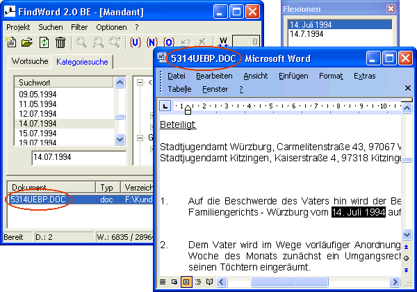Click the Word vertical scrollbar thumb
Image resolution: width=417 pixels, height=292 pixels.
click(x=407, y=160)
